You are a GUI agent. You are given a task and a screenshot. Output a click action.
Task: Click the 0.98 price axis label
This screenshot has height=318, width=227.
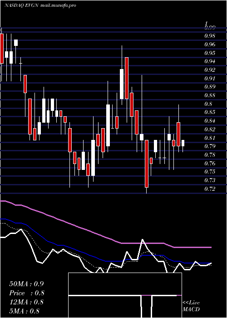tap(210, 36)
